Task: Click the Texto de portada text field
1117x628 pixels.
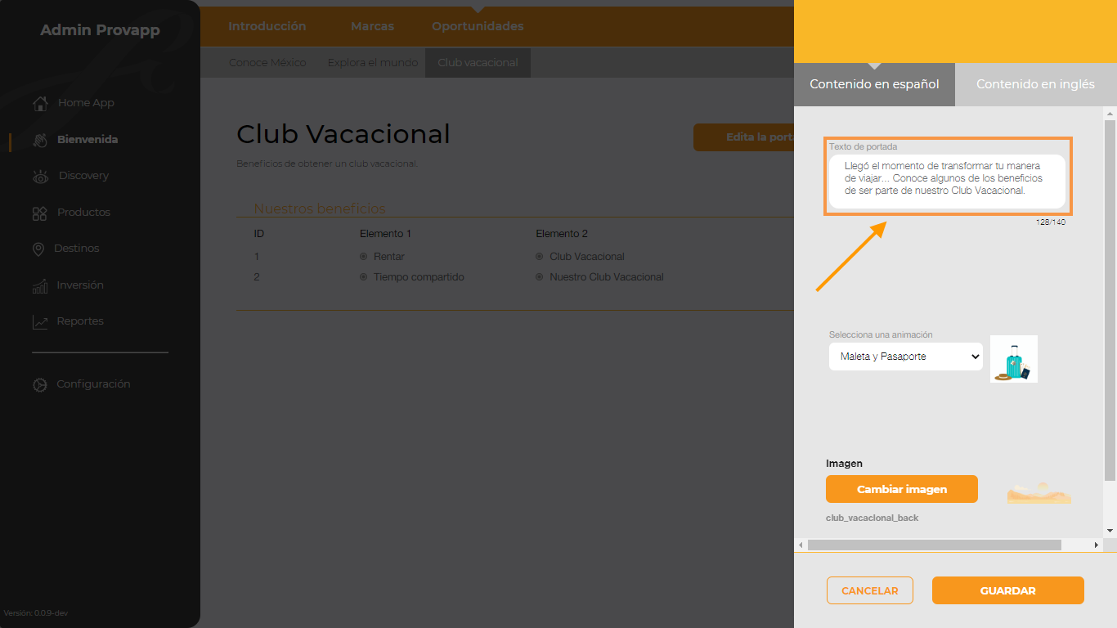Action: click(947, 182)
